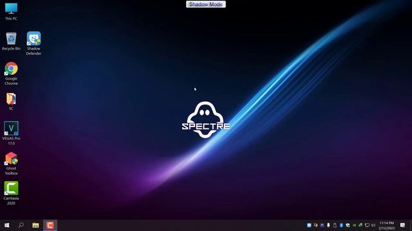Select the VEGAS Pro 17.0 shortcut

[x=11, y=133]
